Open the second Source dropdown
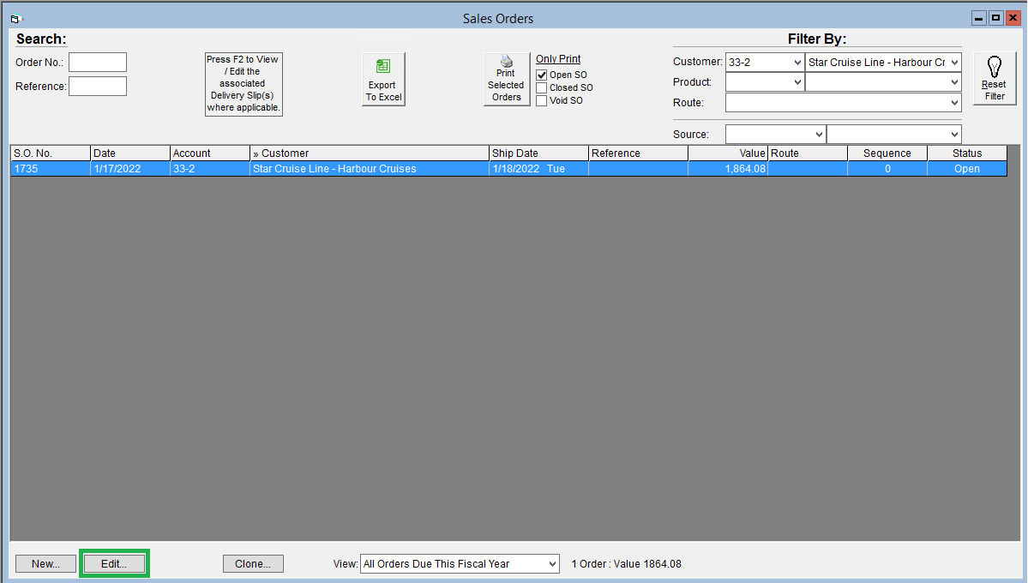This screenshot has width=1028, height=583. (x=954, y=135)
